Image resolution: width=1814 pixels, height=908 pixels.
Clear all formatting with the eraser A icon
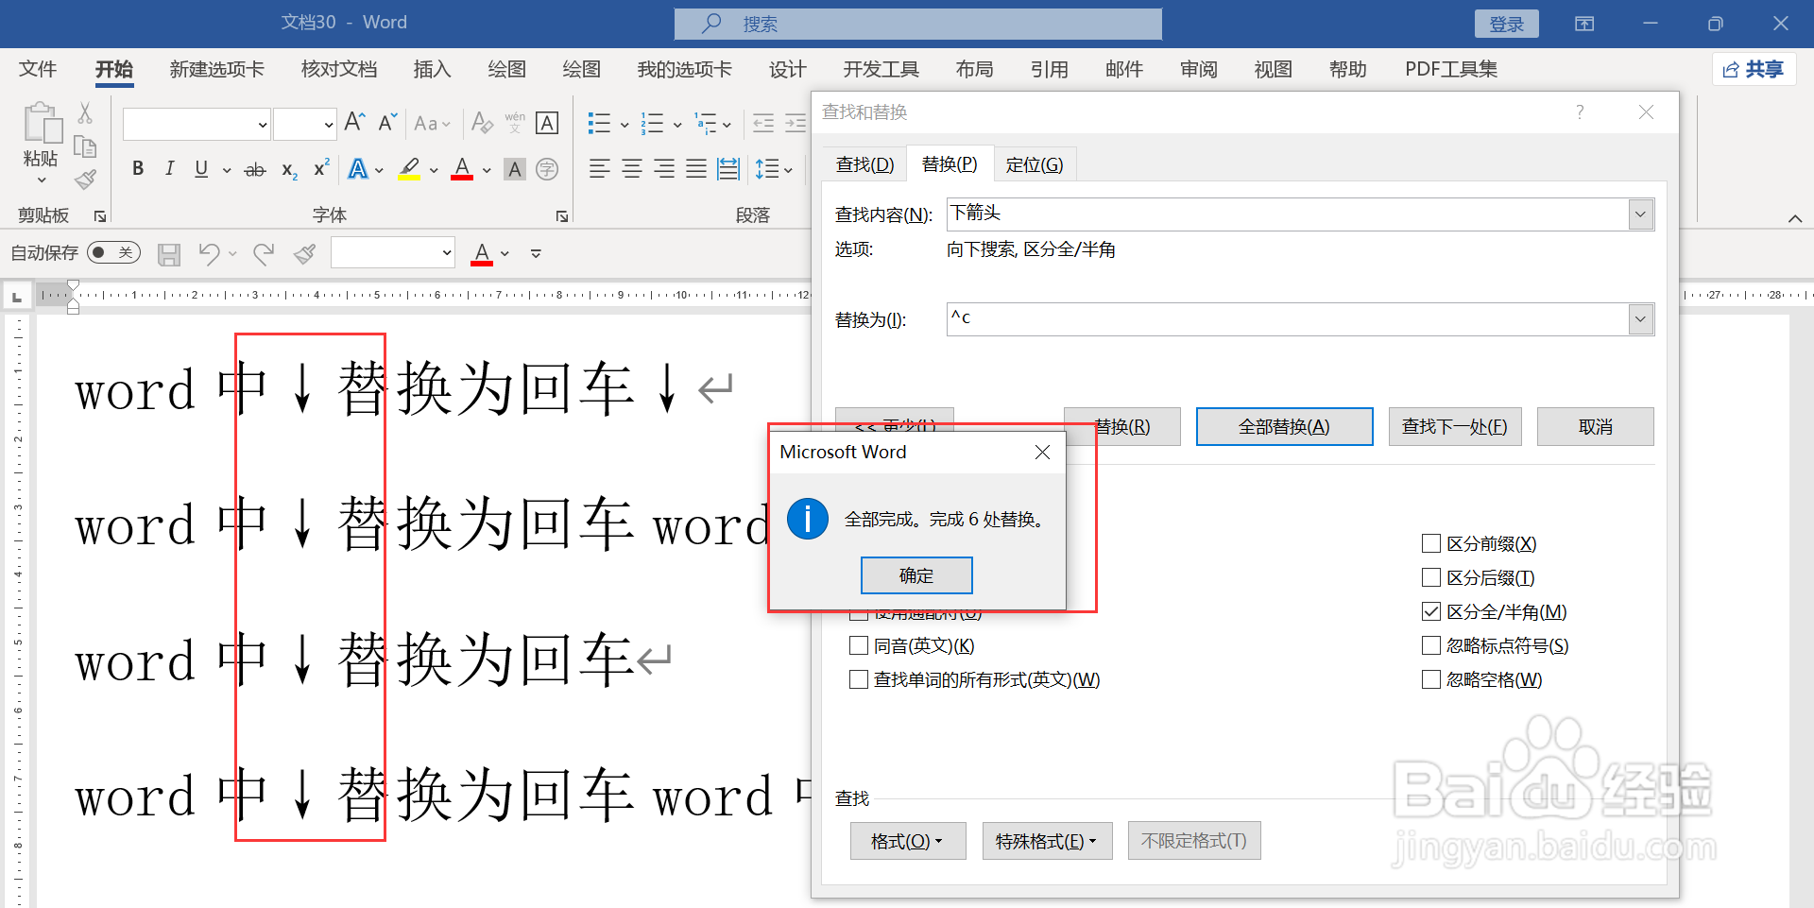point(482,123)
